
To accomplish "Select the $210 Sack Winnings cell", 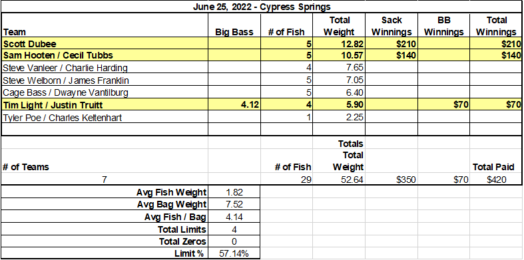I will pyautogui.click(x=392, y=44).
